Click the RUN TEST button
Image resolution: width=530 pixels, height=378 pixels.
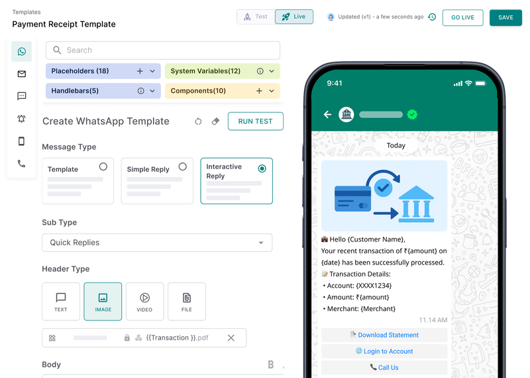[255, 121]
